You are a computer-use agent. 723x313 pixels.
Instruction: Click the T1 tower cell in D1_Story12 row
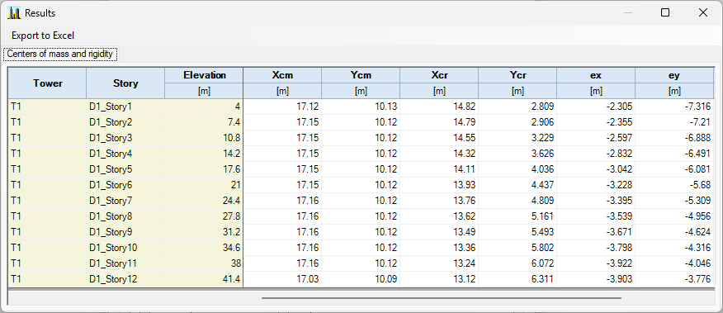pyautogui.click(x=48, y=279)
